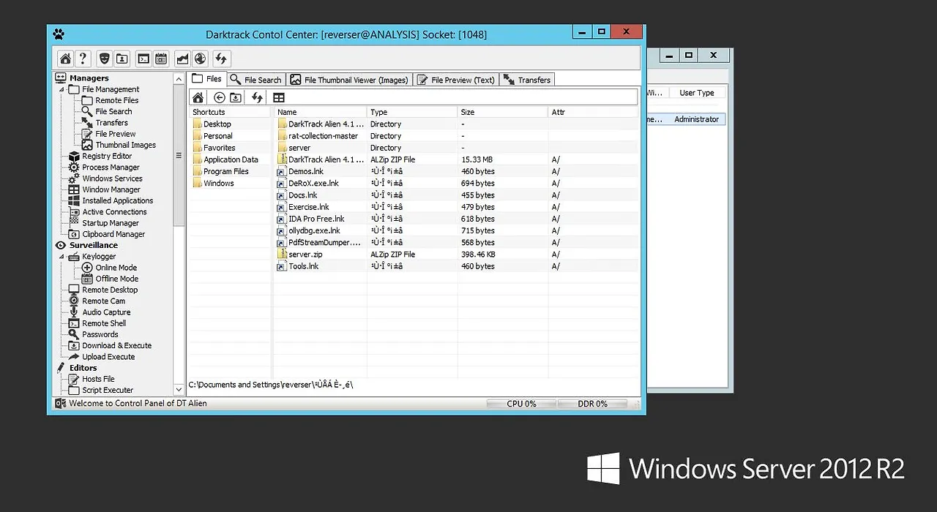Select Audio Capture in Surveillance tree
Viewport: 937px width, 512px height.
[x=106, y=312]
